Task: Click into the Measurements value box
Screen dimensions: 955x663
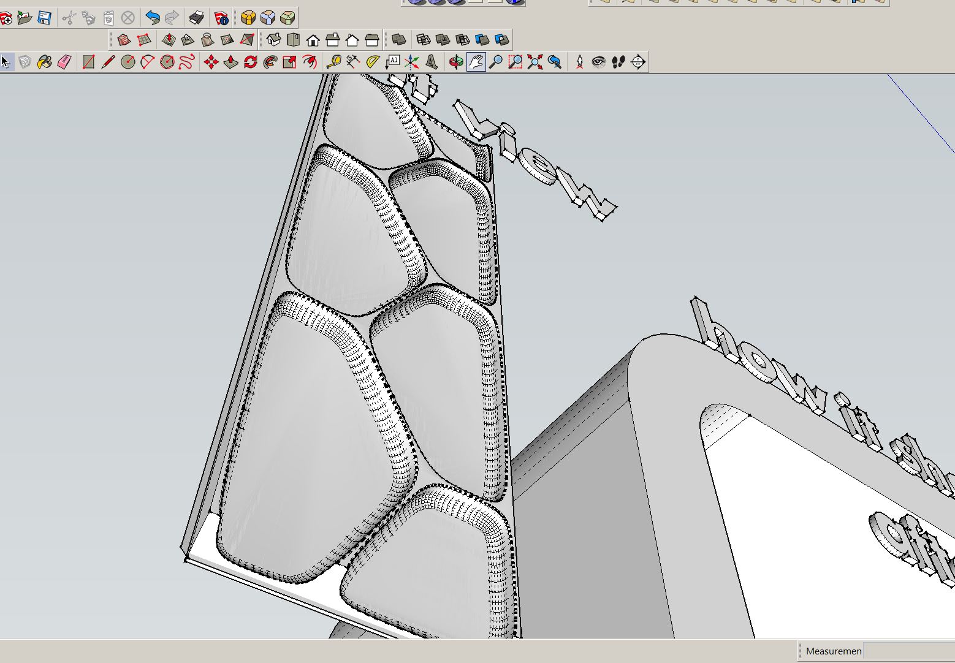Action: tap(908, 651)
